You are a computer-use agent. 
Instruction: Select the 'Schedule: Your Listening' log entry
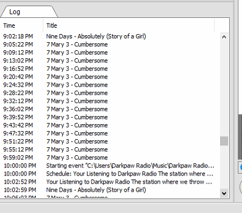(x=110, y=174)
